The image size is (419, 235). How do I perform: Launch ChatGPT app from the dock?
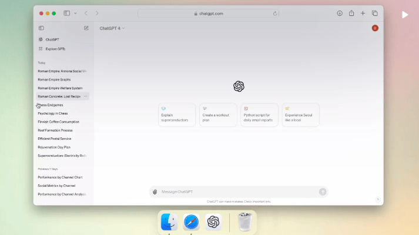tap(213, 222)
